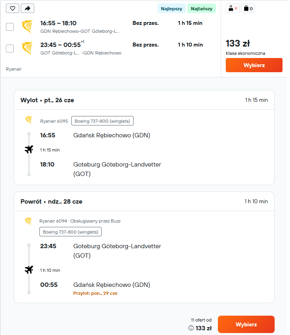Click bottom Wybierz button near 11 ofert

coord(246,324)
